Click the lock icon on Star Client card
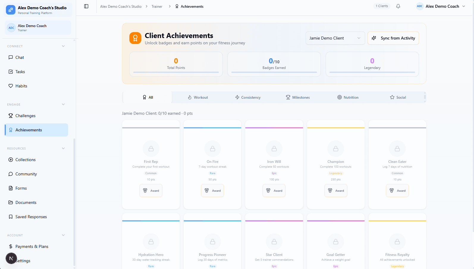 (274, 242)
